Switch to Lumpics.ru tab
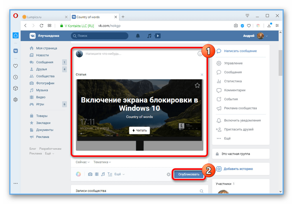This screenshot has height=204, width=293. [x=45, y=17]
